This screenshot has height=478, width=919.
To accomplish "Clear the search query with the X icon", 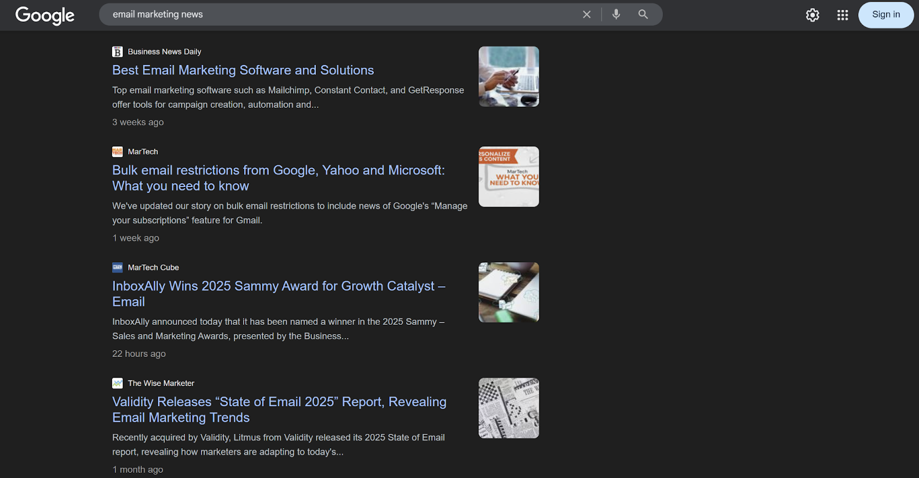I will 586,14.
